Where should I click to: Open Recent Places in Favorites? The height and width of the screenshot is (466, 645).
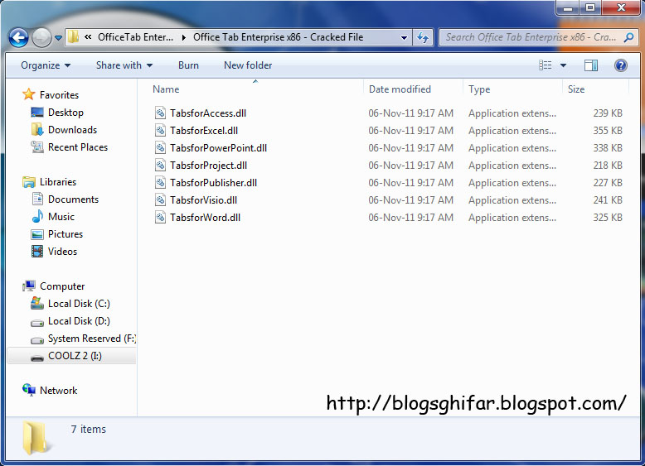(x=78, y=147)
